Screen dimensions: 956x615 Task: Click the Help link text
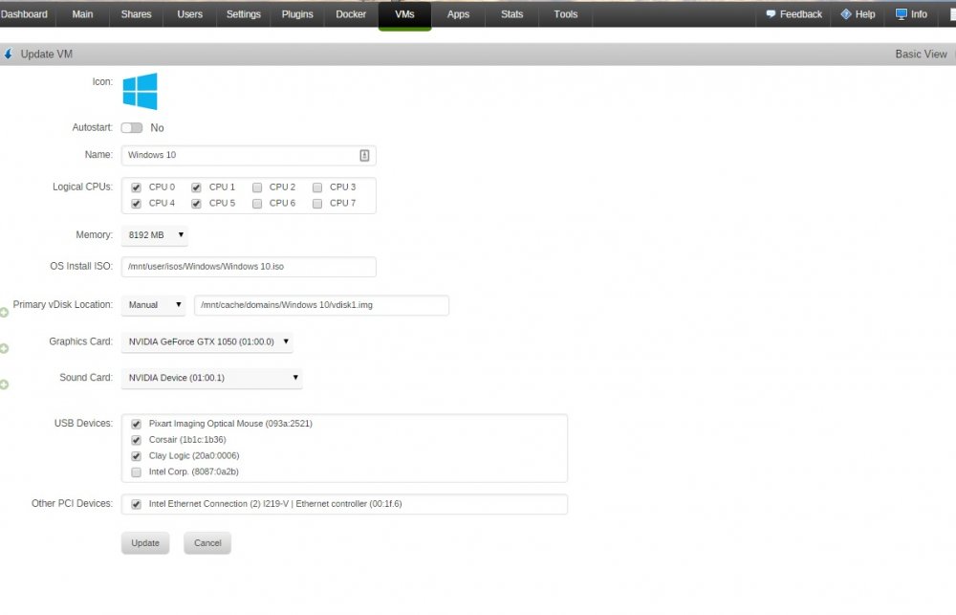[x=864, y=14]
